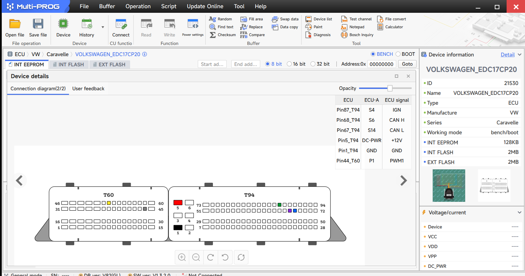Expand the History dropdown arrow
The width and height of the screenshot is (525, 276).
pyautogui.click(x=103, y=27)
